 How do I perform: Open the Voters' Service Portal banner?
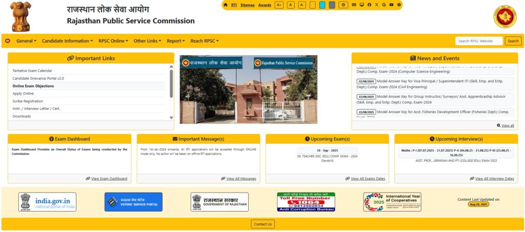click(133, 202)
